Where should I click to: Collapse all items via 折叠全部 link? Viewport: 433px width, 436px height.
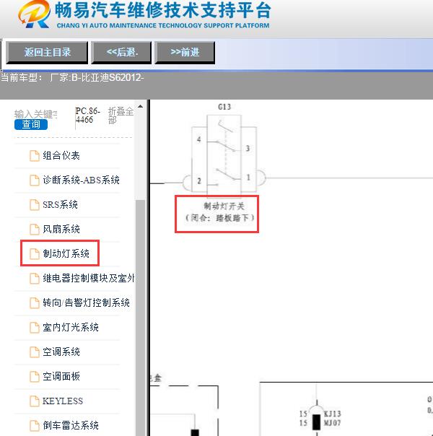click(121, 115)
